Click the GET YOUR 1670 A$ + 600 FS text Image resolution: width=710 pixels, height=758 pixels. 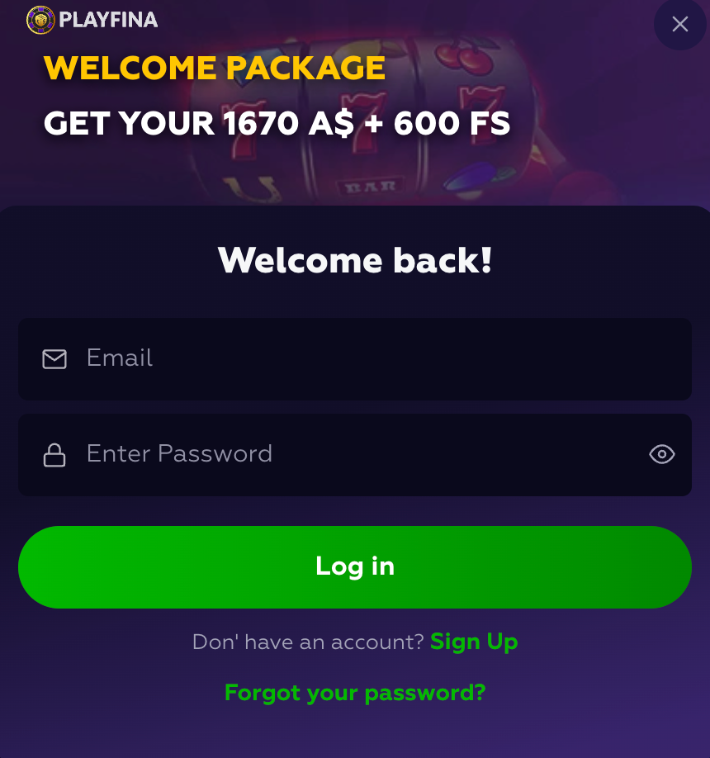coord(277,123)
